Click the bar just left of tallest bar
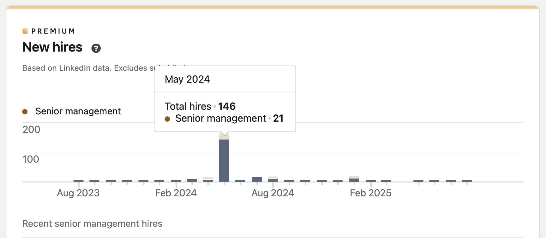Image resolution: width=546 pixels, height=238 pixels. point(208,180)
